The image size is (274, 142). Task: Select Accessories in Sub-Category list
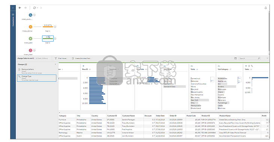coord(223,79)
